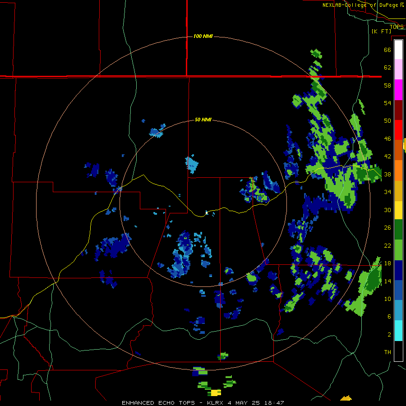406x406 pixels.
Task: Click the "10" legend value
Action: 388,299
